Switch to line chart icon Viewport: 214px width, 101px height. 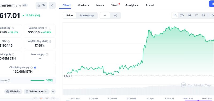tap(105, 16)
